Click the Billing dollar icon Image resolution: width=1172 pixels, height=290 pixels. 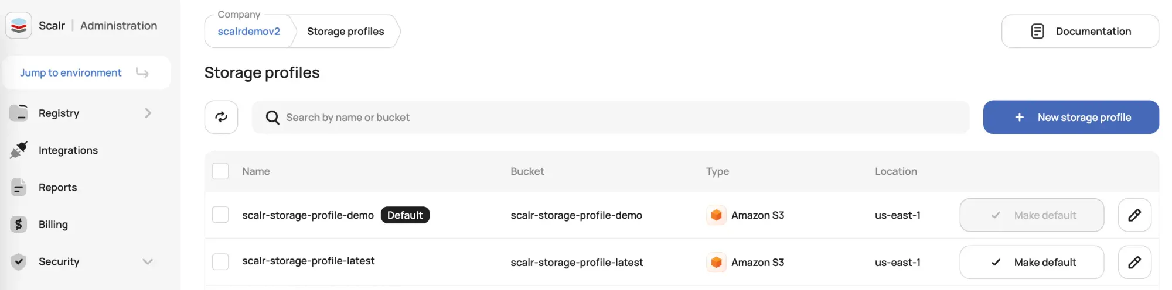click(x=19, y=225)
